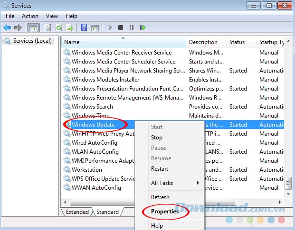Viewport: 295px width, 230px height.
Task: Click gear icon beside Windows Search
Action: tap(67, 106)
